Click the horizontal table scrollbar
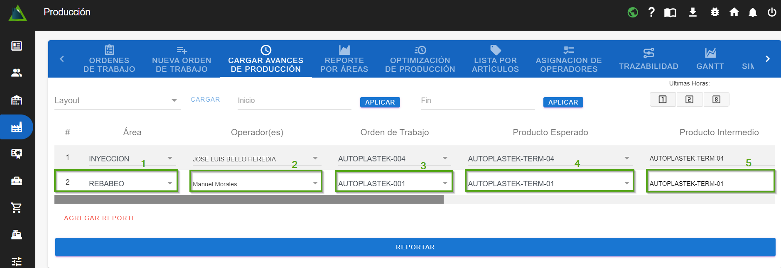Image resolution: width=781 pixels, height=268 pixels. click(x=249, y=200)
